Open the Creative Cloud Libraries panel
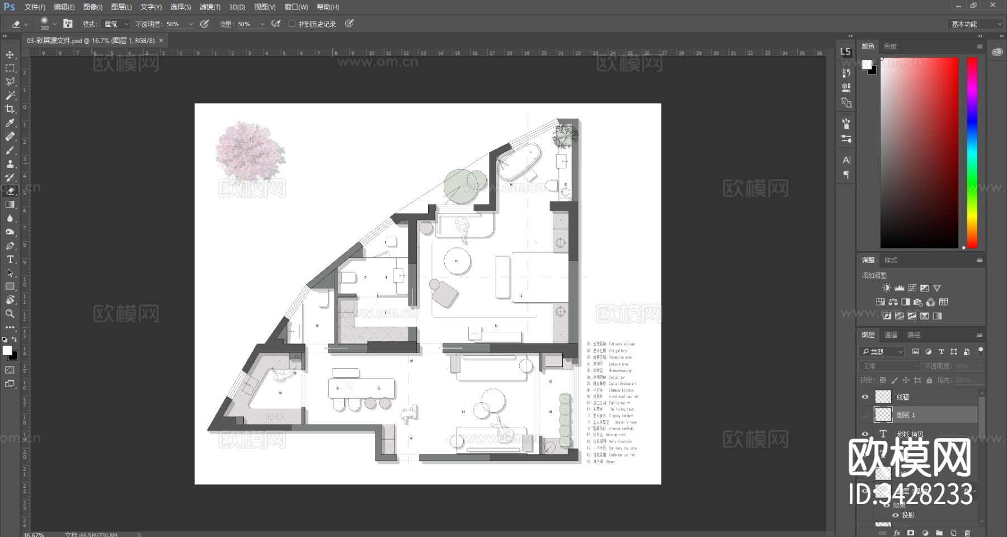The width and height of the screenshot is (1007, 537). [x=997, y=51]
